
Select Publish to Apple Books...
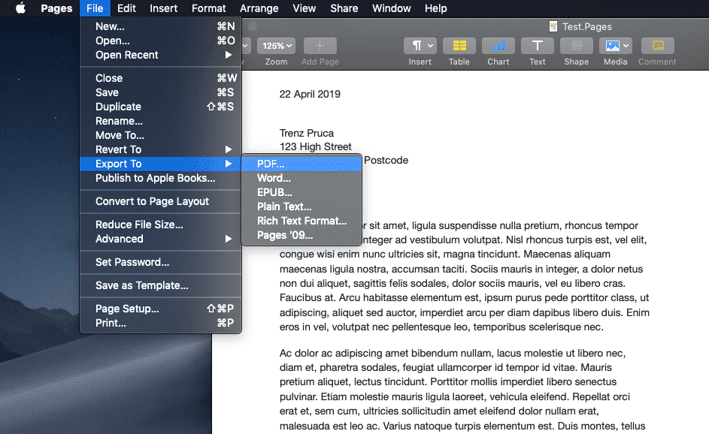point(160,179)
